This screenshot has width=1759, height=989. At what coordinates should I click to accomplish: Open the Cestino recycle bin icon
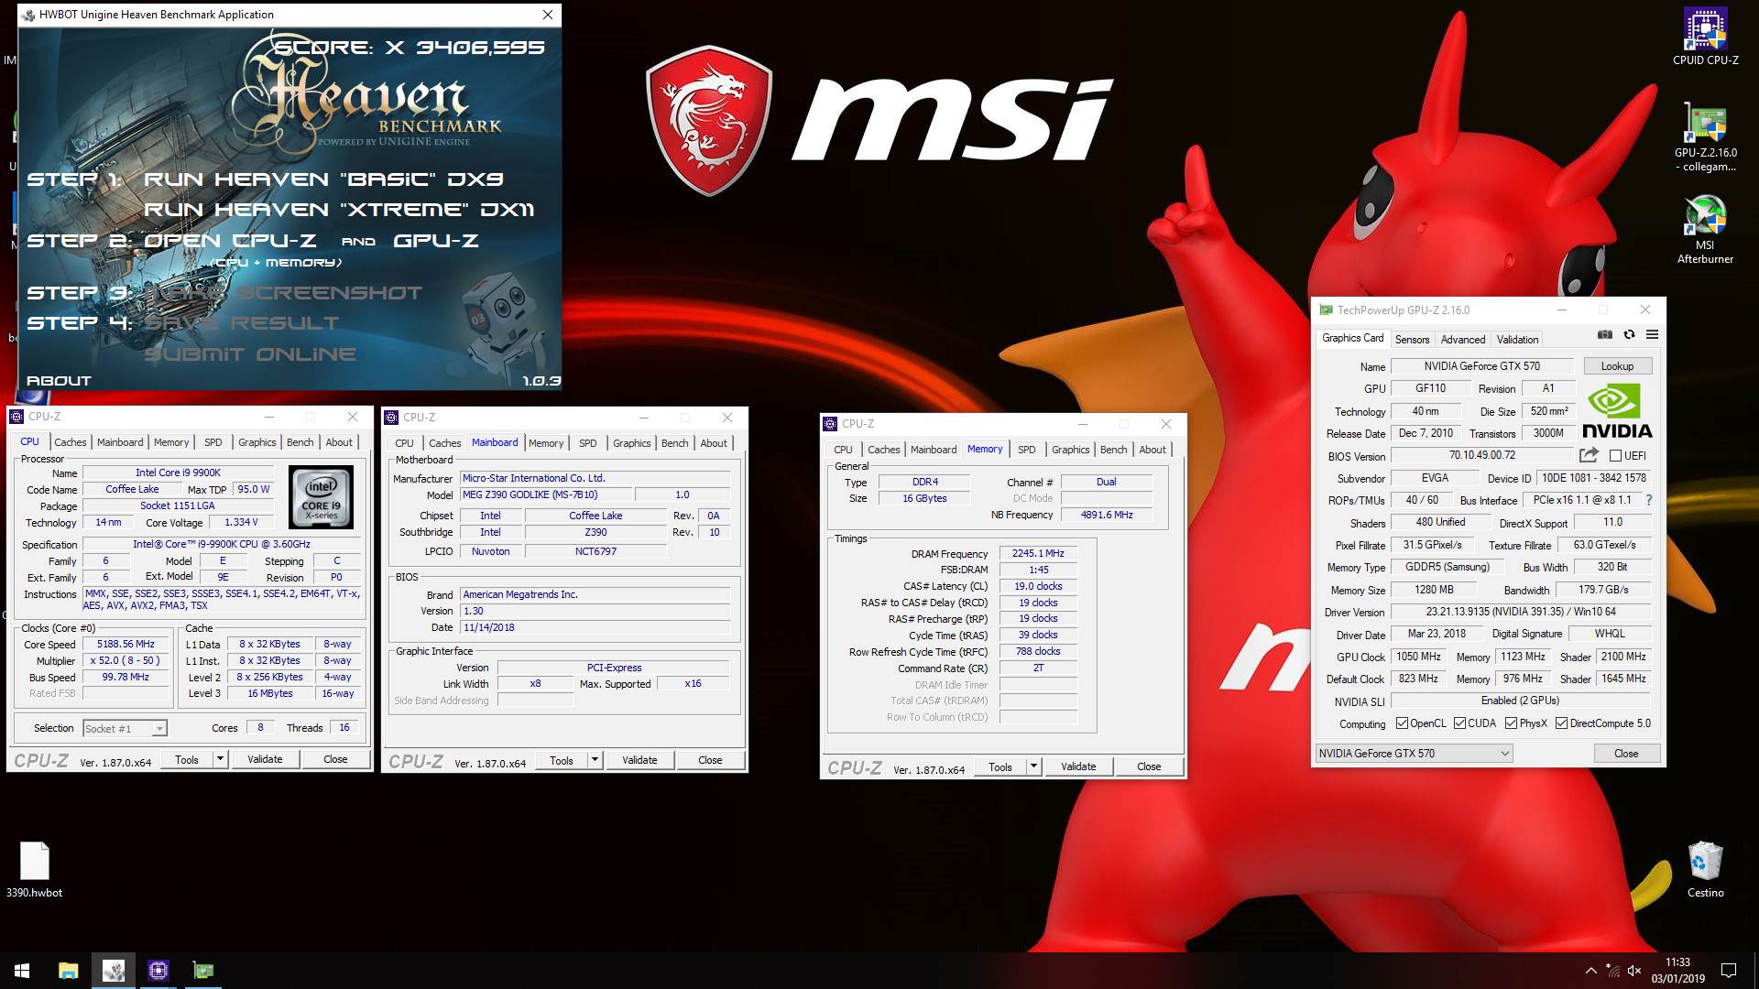coord(1705,870)
